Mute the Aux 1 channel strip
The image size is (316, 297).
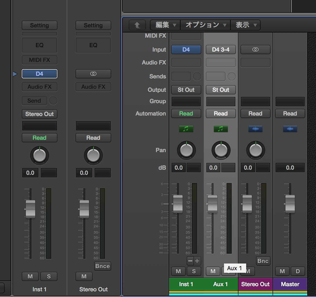213,271
